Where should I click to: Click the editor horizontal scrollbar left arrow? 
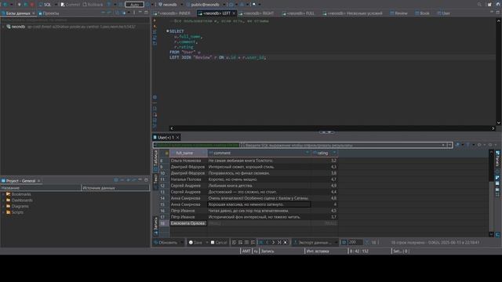(172, 128)
